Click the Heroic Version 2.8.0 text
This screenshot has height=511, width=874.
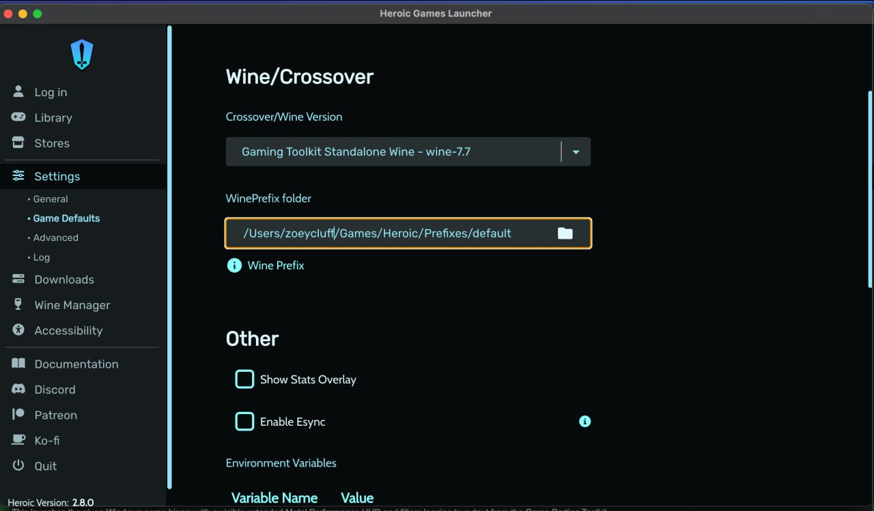point(51,503)
